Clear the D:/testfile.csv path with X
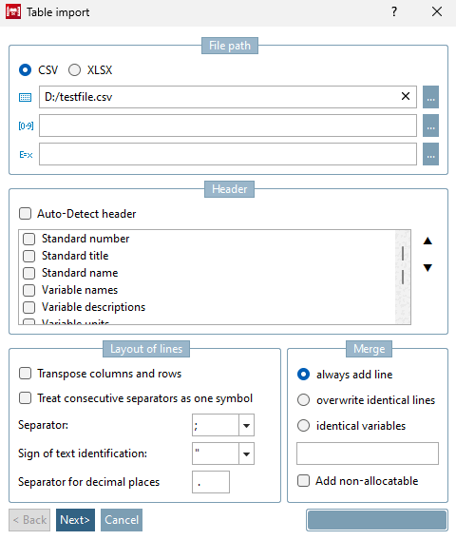 click(406, 96)
